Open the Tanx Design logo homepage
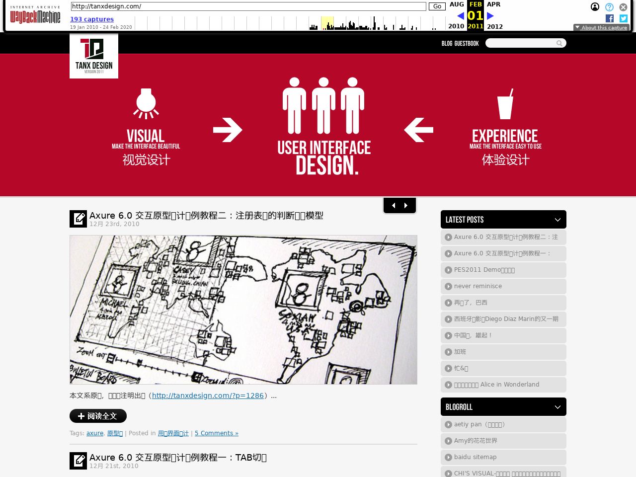Image resolution: width=636 pixels, height=477 pixels. (94, 56)
